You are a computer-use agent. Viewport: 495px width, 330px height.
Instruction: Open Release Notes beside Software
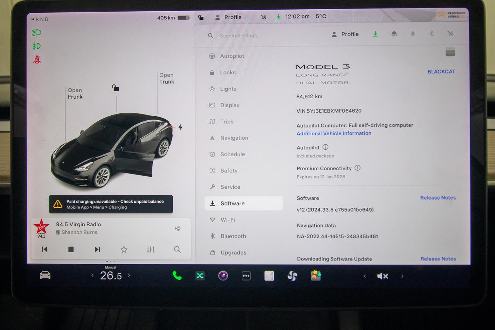point(438,198)
